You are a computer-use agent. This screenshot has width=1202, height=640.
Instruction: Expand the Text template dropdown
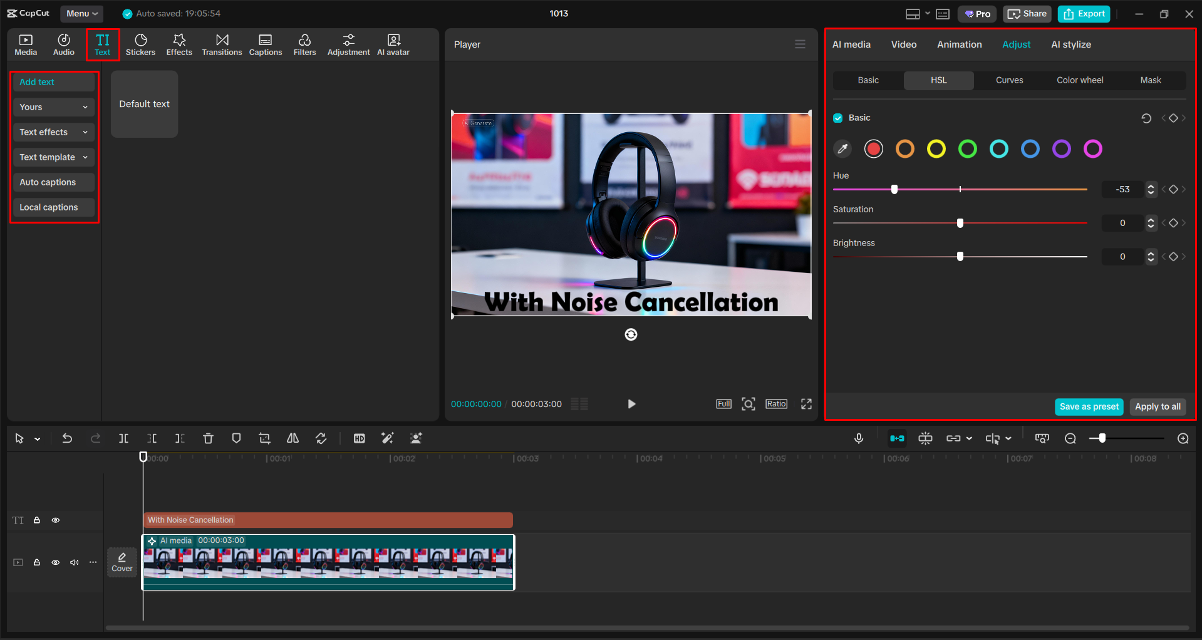tap(53, 157)
